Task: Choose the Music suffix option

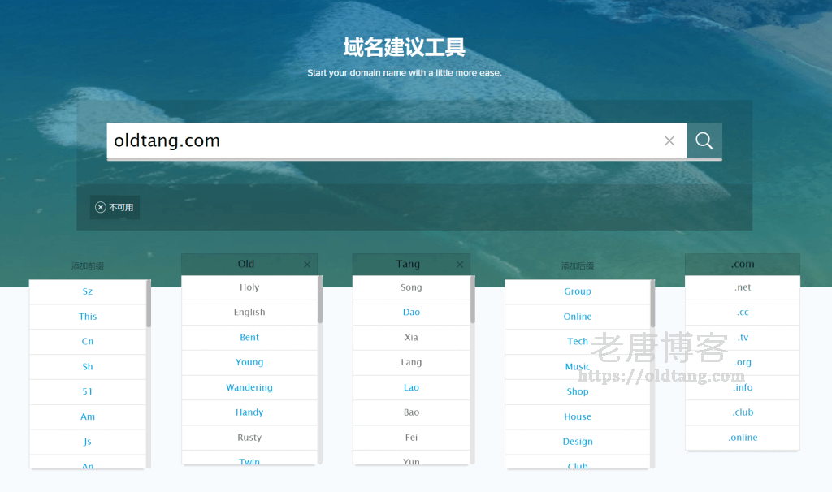Action: (578, 366)
